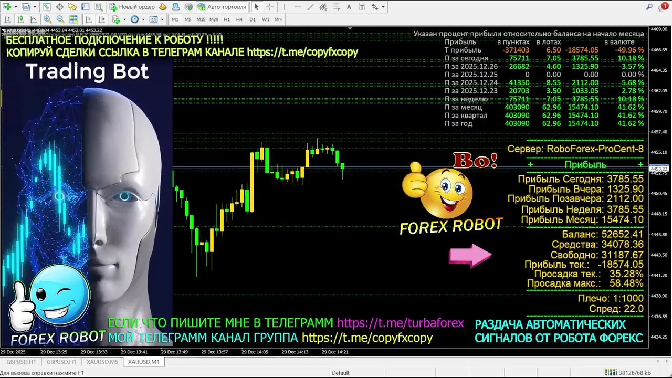Viewport: 672px width, 378px height.
Task: Open the Profiles icon menu
Action: click(26, 7)
